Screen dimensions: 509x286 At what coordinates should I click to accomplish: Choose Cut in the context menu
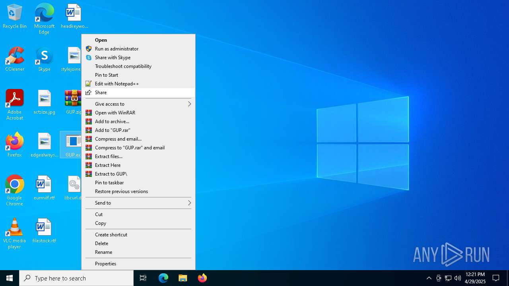138,214
